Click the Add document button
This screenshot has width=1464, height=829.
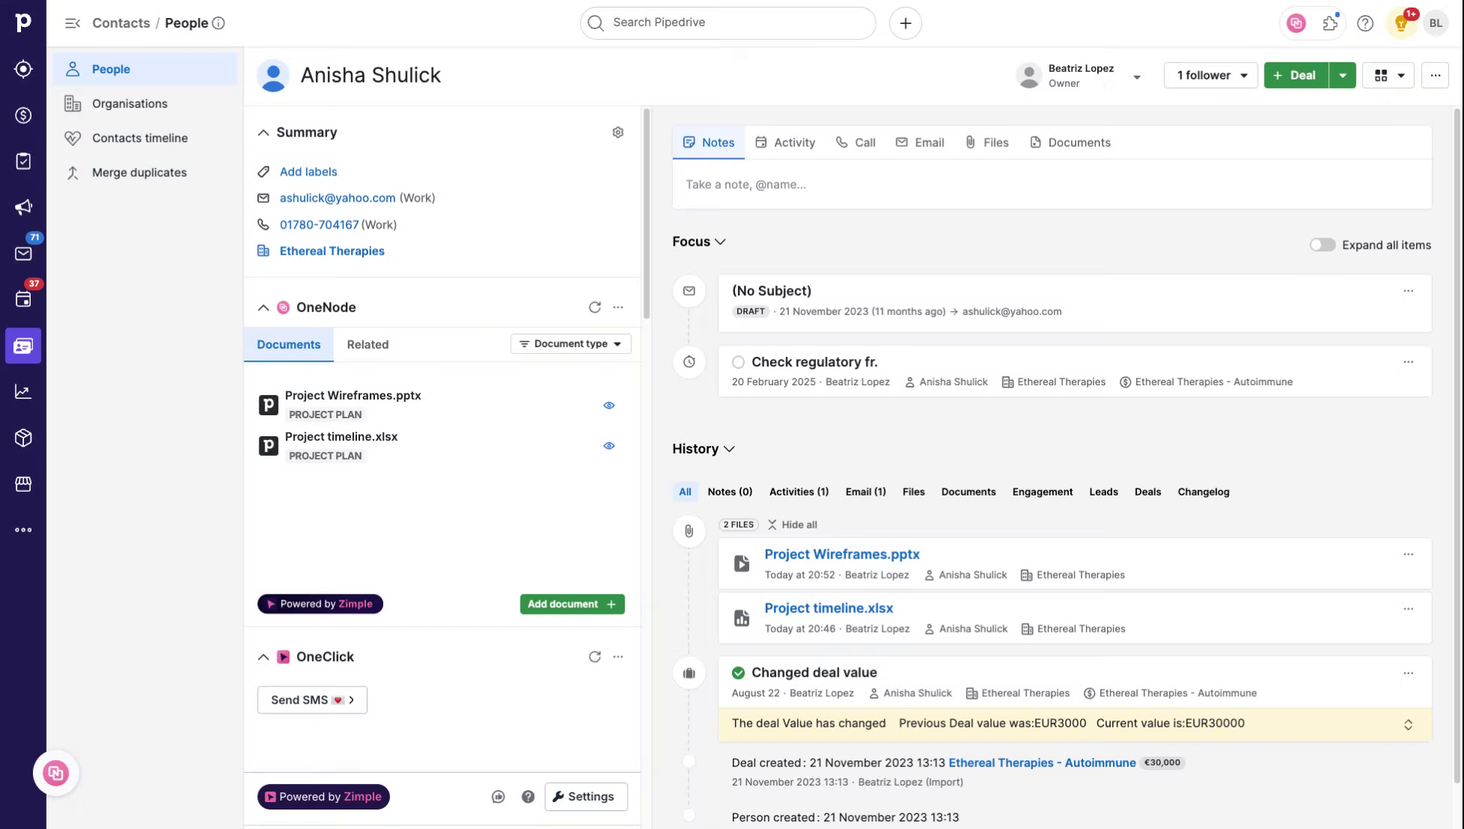572,604
